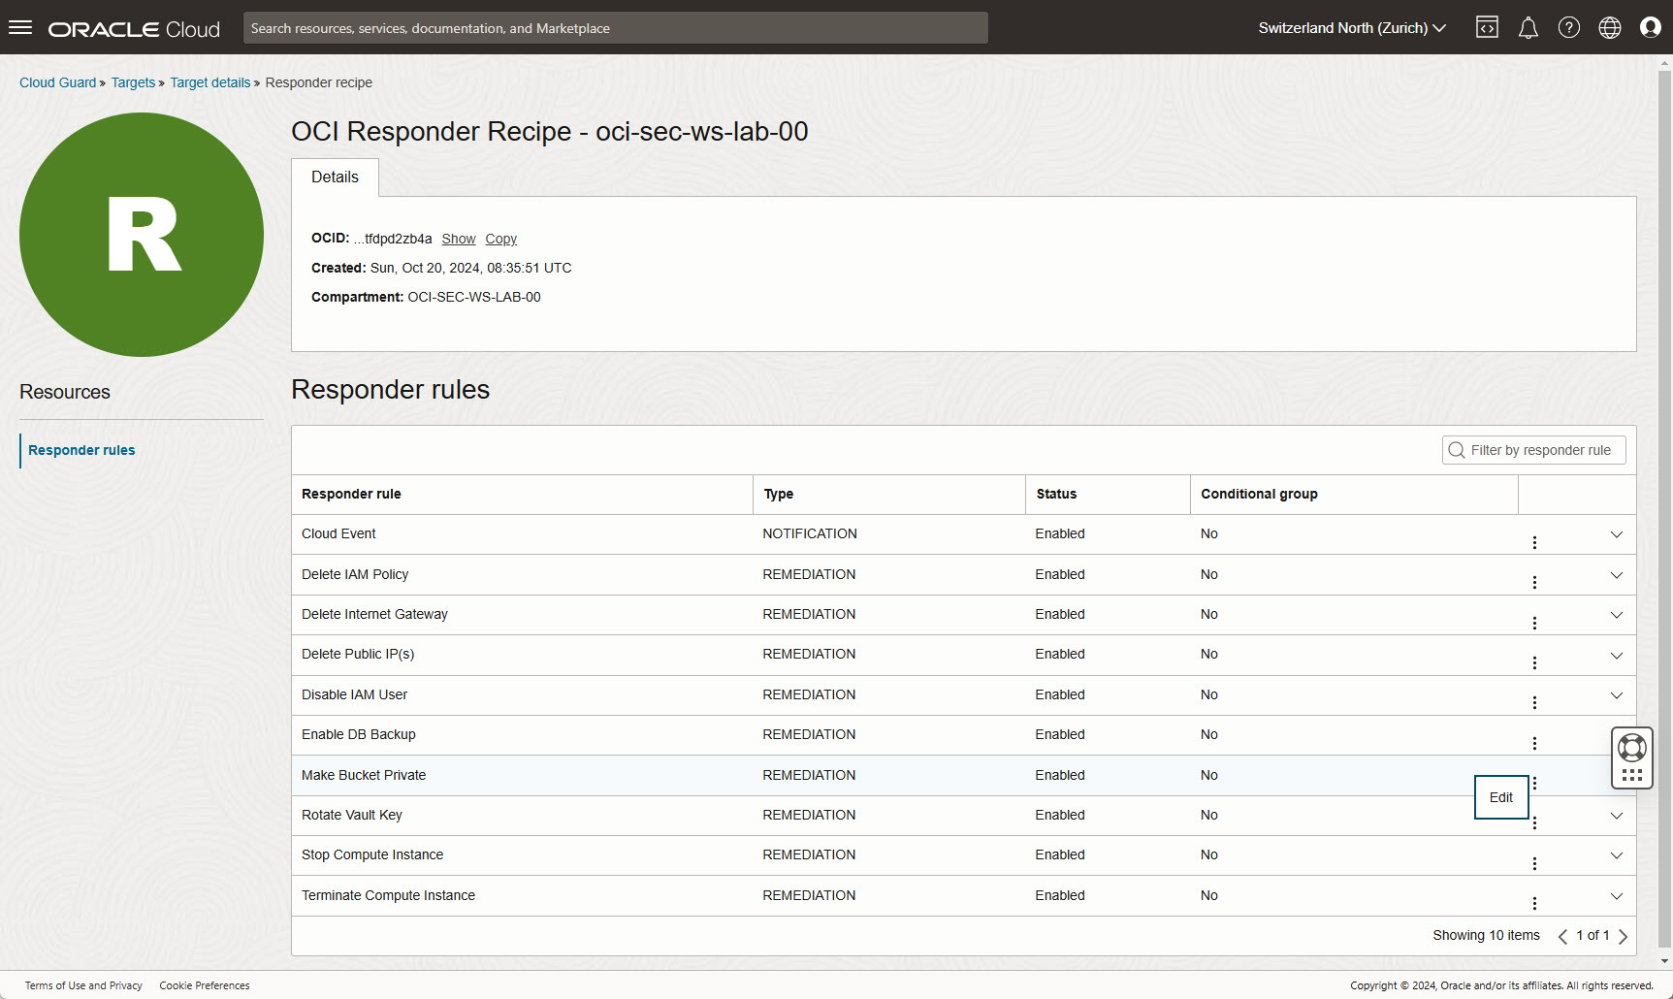1673x999 pixels.
Task: Expand the Delete IAM Policy row details
Action: coord(1617,575)
